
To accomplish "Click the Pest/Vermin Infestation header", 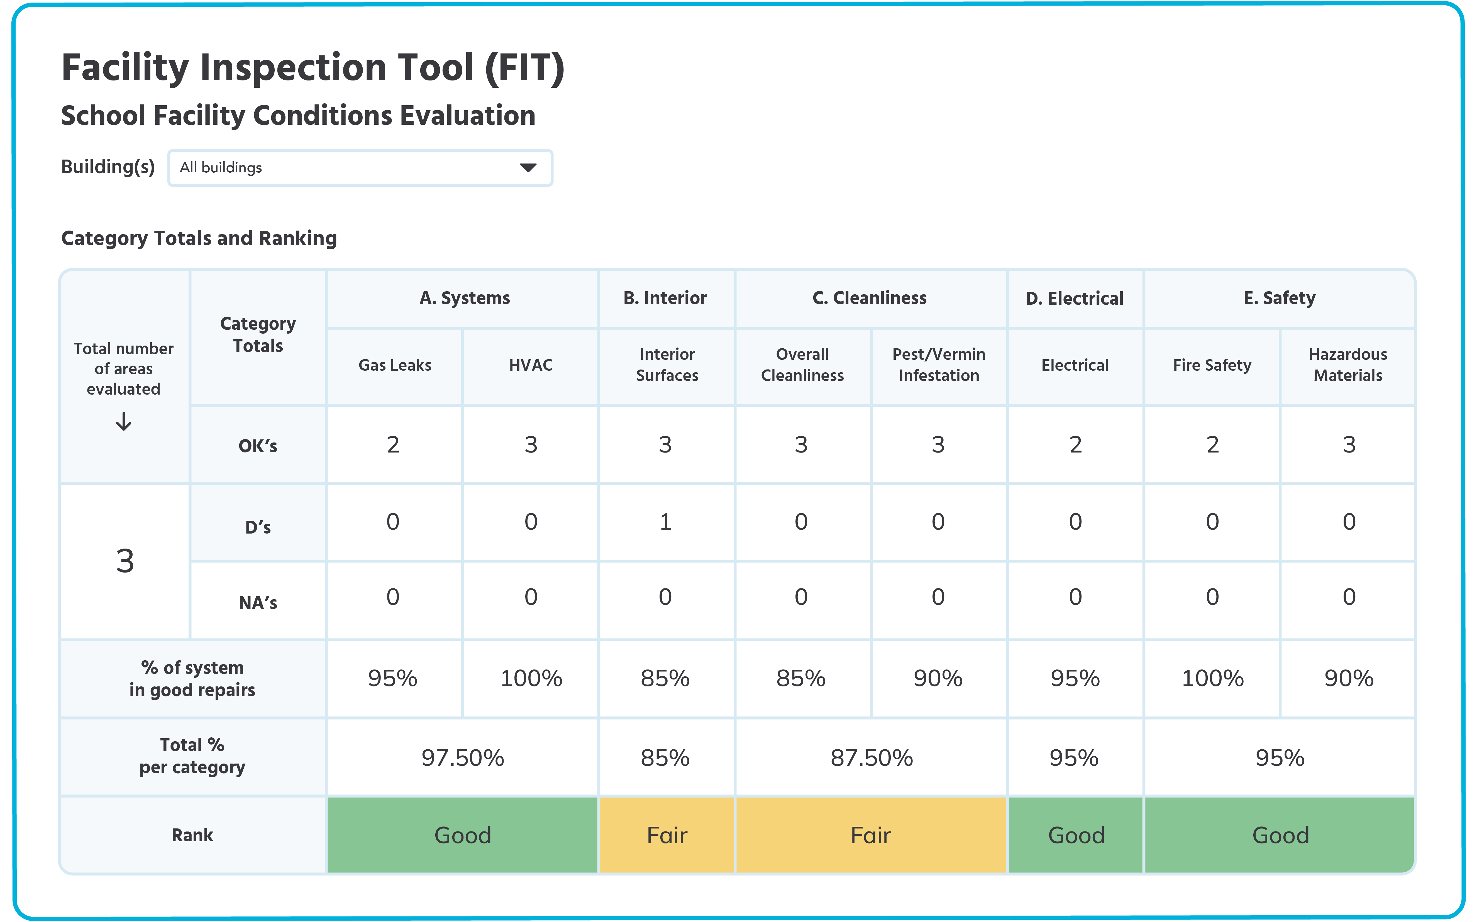I will [x=939, y=365].
